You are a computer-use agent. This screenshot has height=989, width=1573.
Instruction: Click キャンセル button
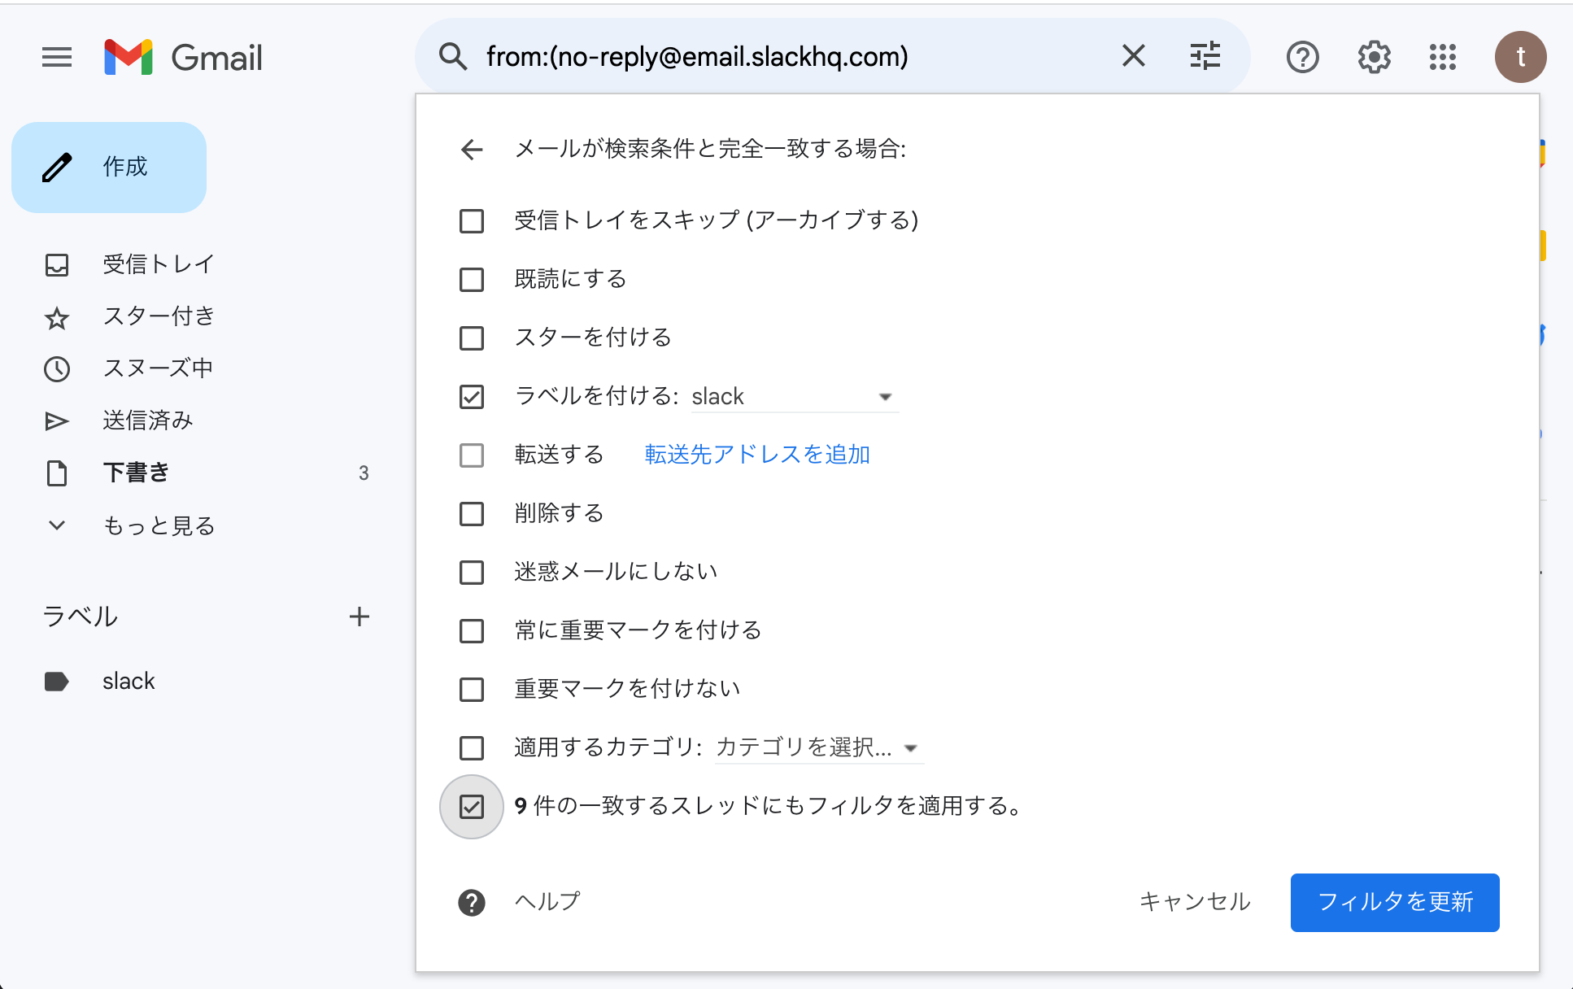click(x=1195, y=902)
